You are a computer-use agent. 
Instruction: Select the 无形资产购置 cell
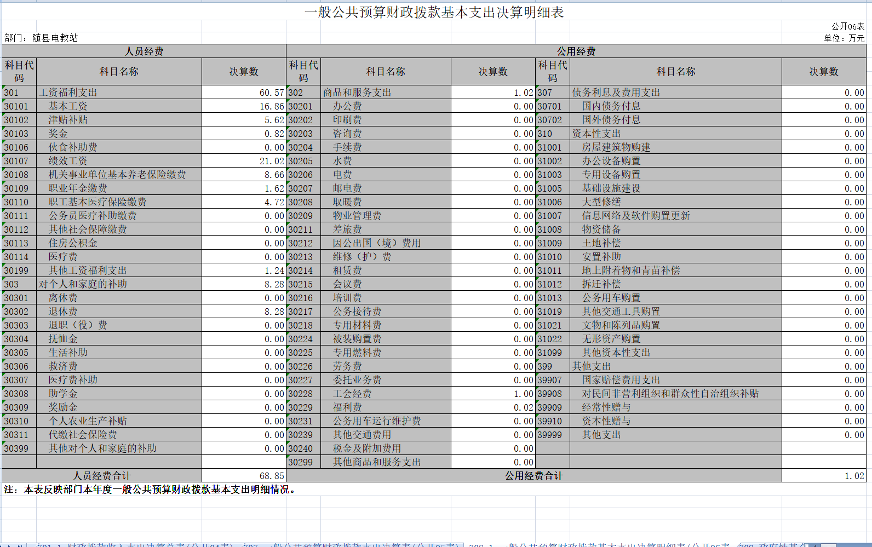click(x=676, y=339)
